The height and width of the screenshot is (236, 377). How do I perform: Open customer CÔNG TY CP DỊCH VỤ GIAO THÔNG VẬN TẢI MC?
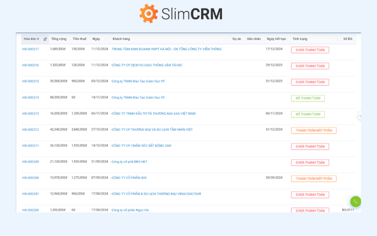click(147, 65)
